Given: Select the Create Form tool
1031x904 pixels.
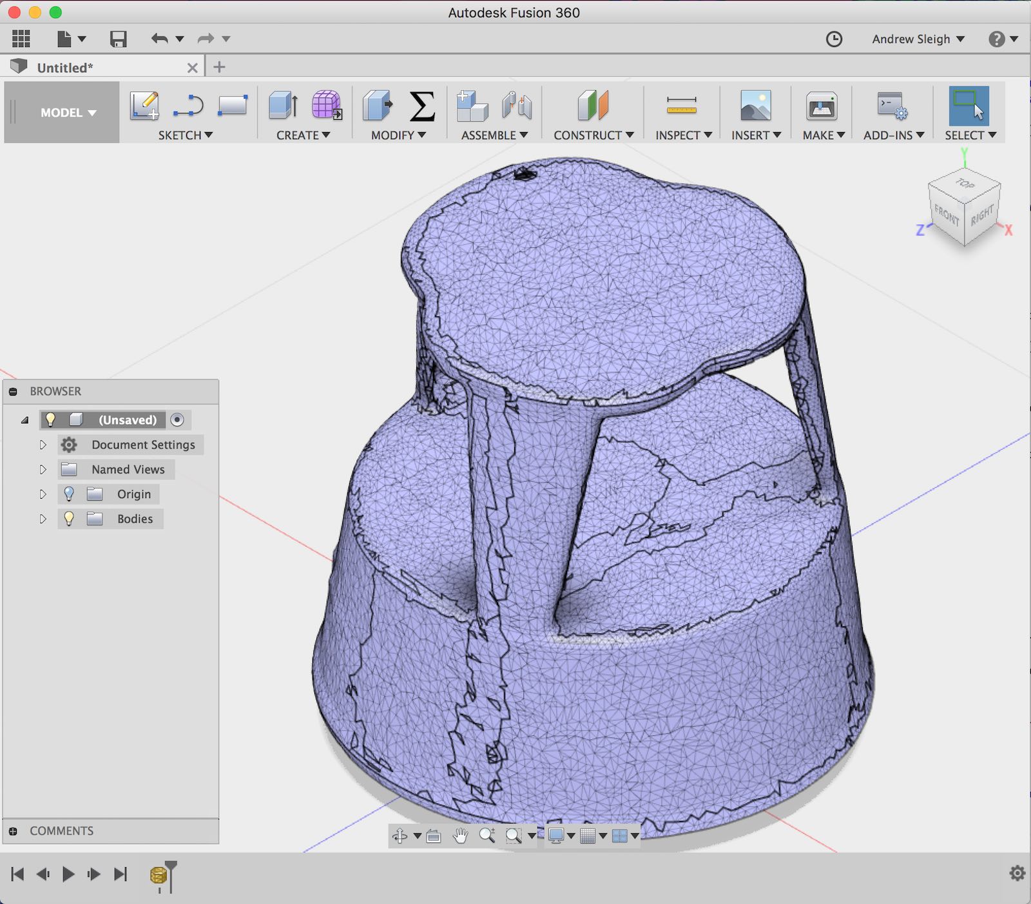Looking at the screenshot, I should click(327, 105).
